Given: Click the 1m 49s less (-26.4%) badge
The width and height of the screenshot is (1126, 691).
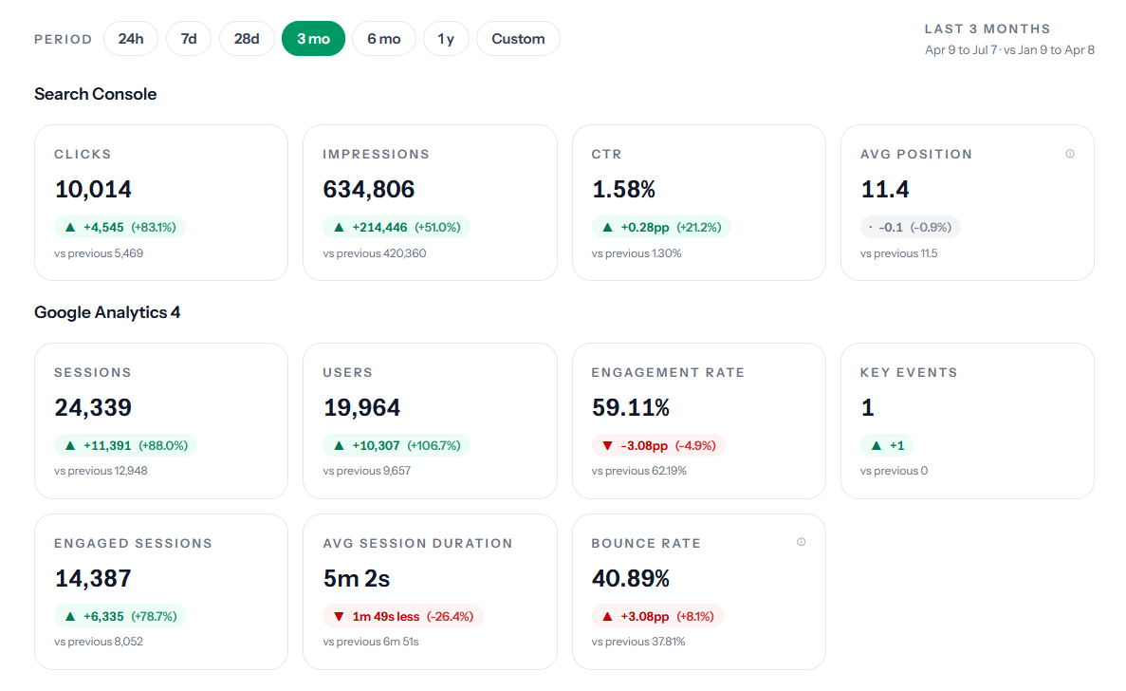Looking at the screenshot, I should [403, 616].
